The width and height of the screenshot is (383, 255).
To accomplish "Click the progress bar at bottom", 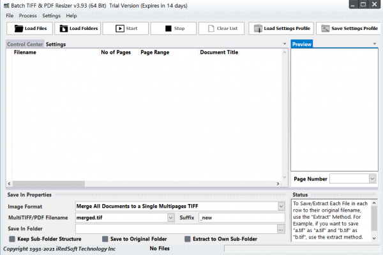I will coord(302,249).
